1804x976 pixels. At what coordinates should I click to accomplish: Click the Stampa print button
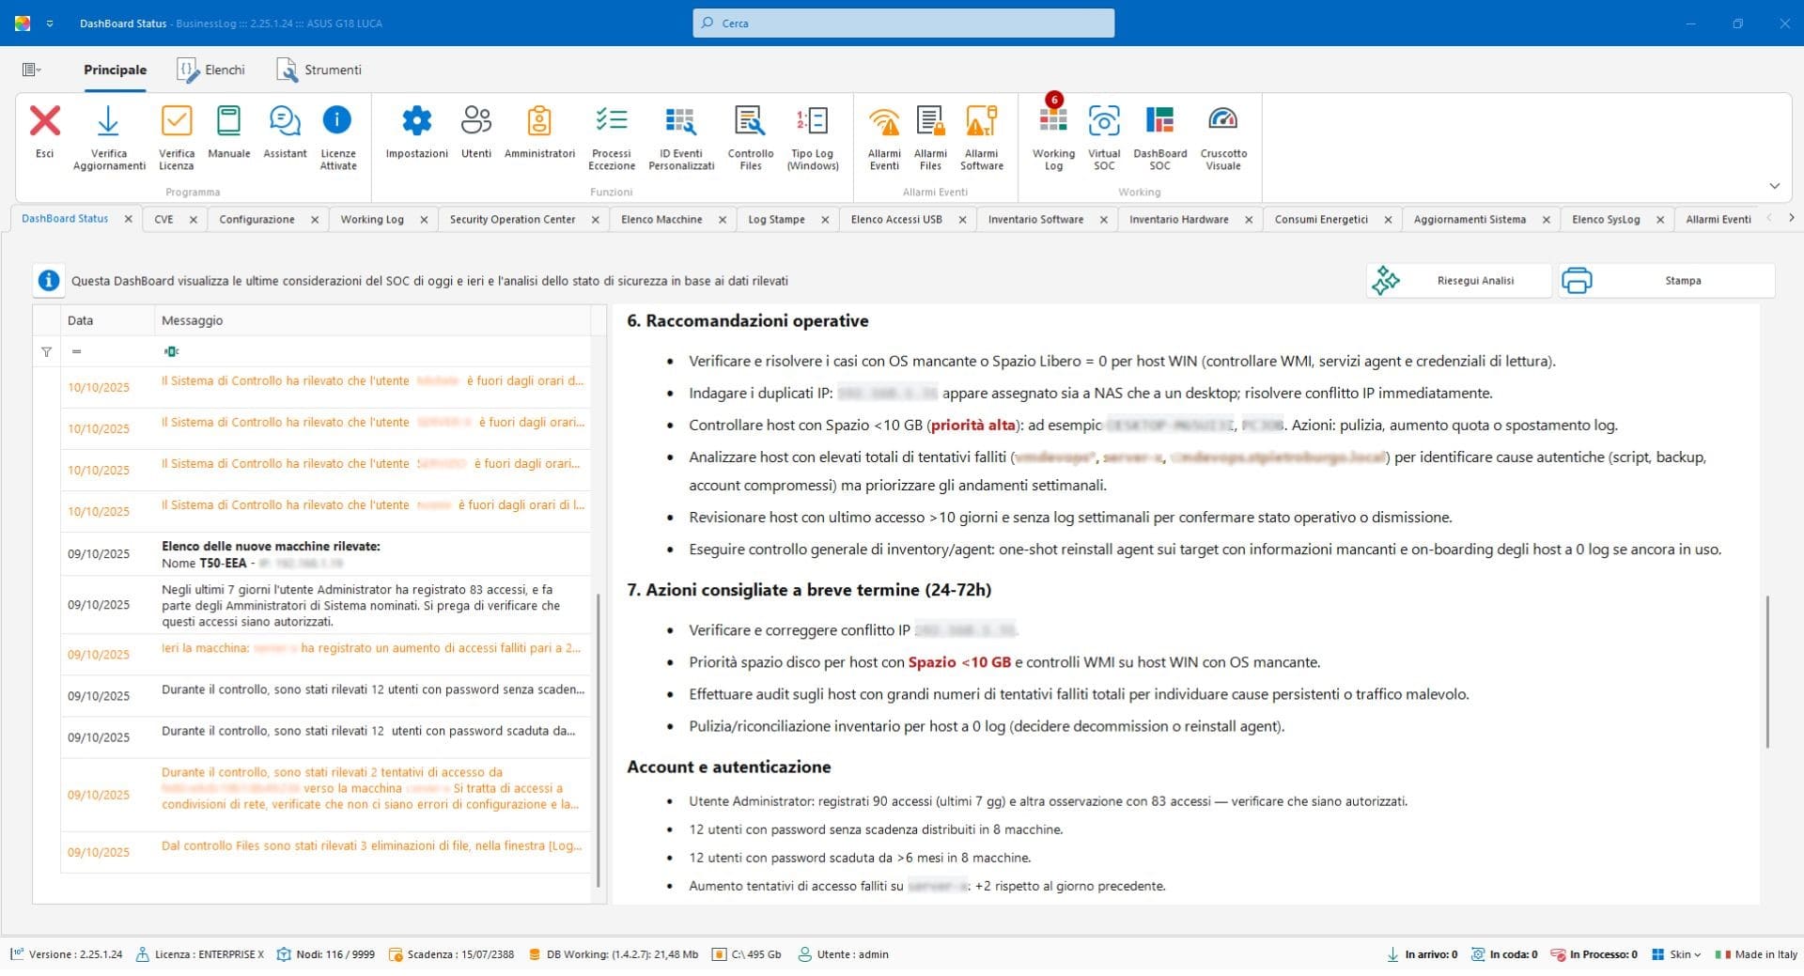tap(1666, 281)
